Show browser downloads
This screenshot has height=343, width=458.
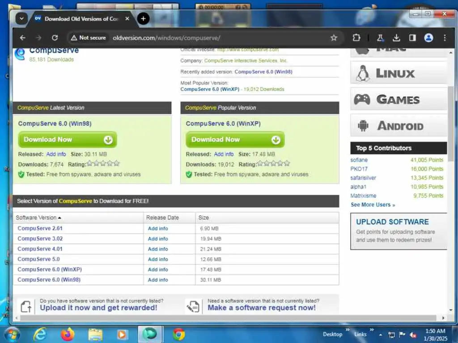point(396,38)
